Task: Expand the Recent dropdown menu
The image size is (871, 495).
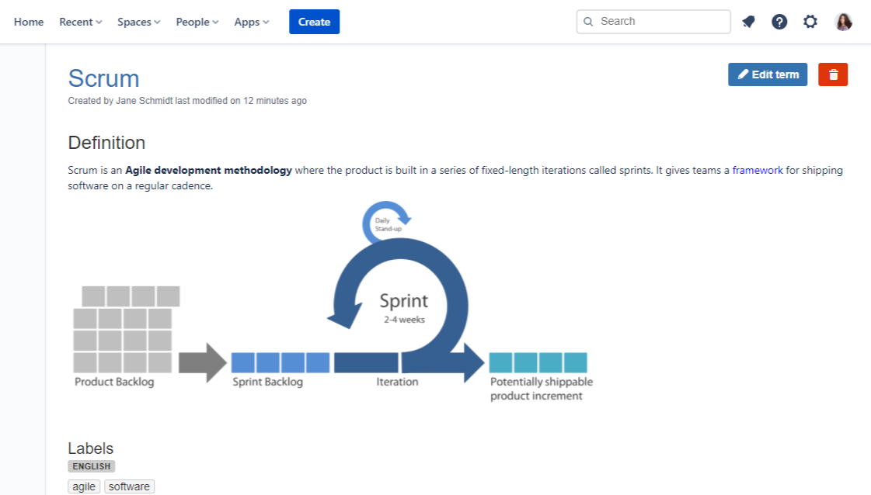Action: (x=81, y=22)
